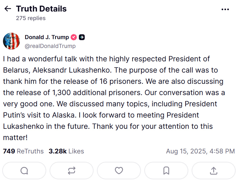Reply using the speech bubble icon
The width and height of the screenshot is (236, 181).
coord(24,171)
